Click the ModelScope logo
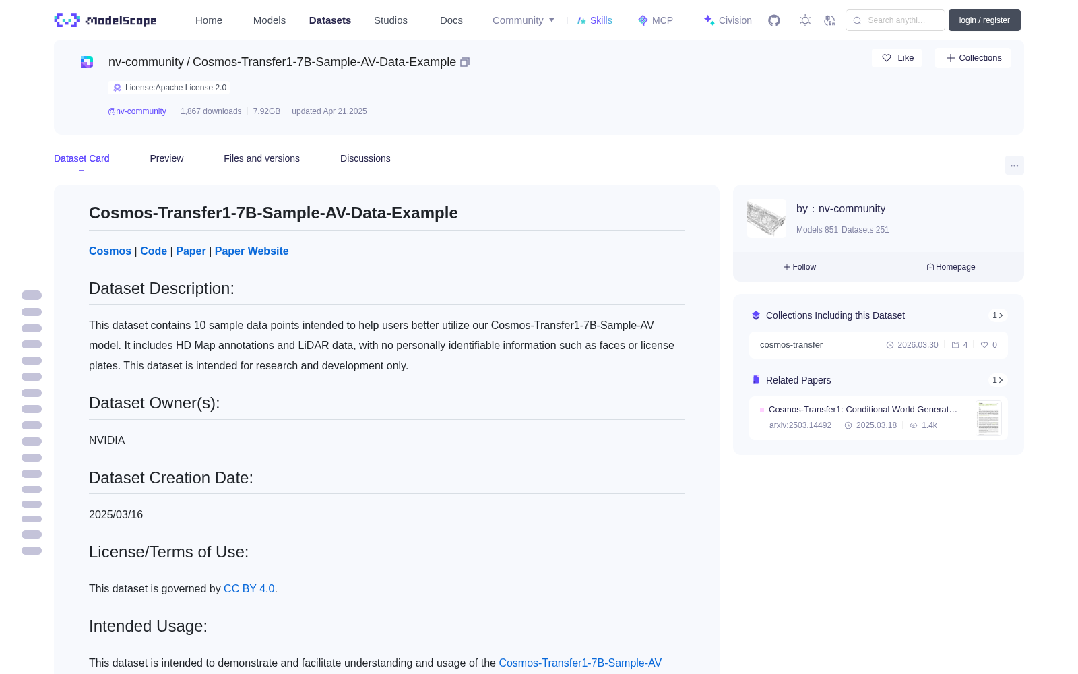The height and width of the screenshot is (674, 1078). [105, 20]
